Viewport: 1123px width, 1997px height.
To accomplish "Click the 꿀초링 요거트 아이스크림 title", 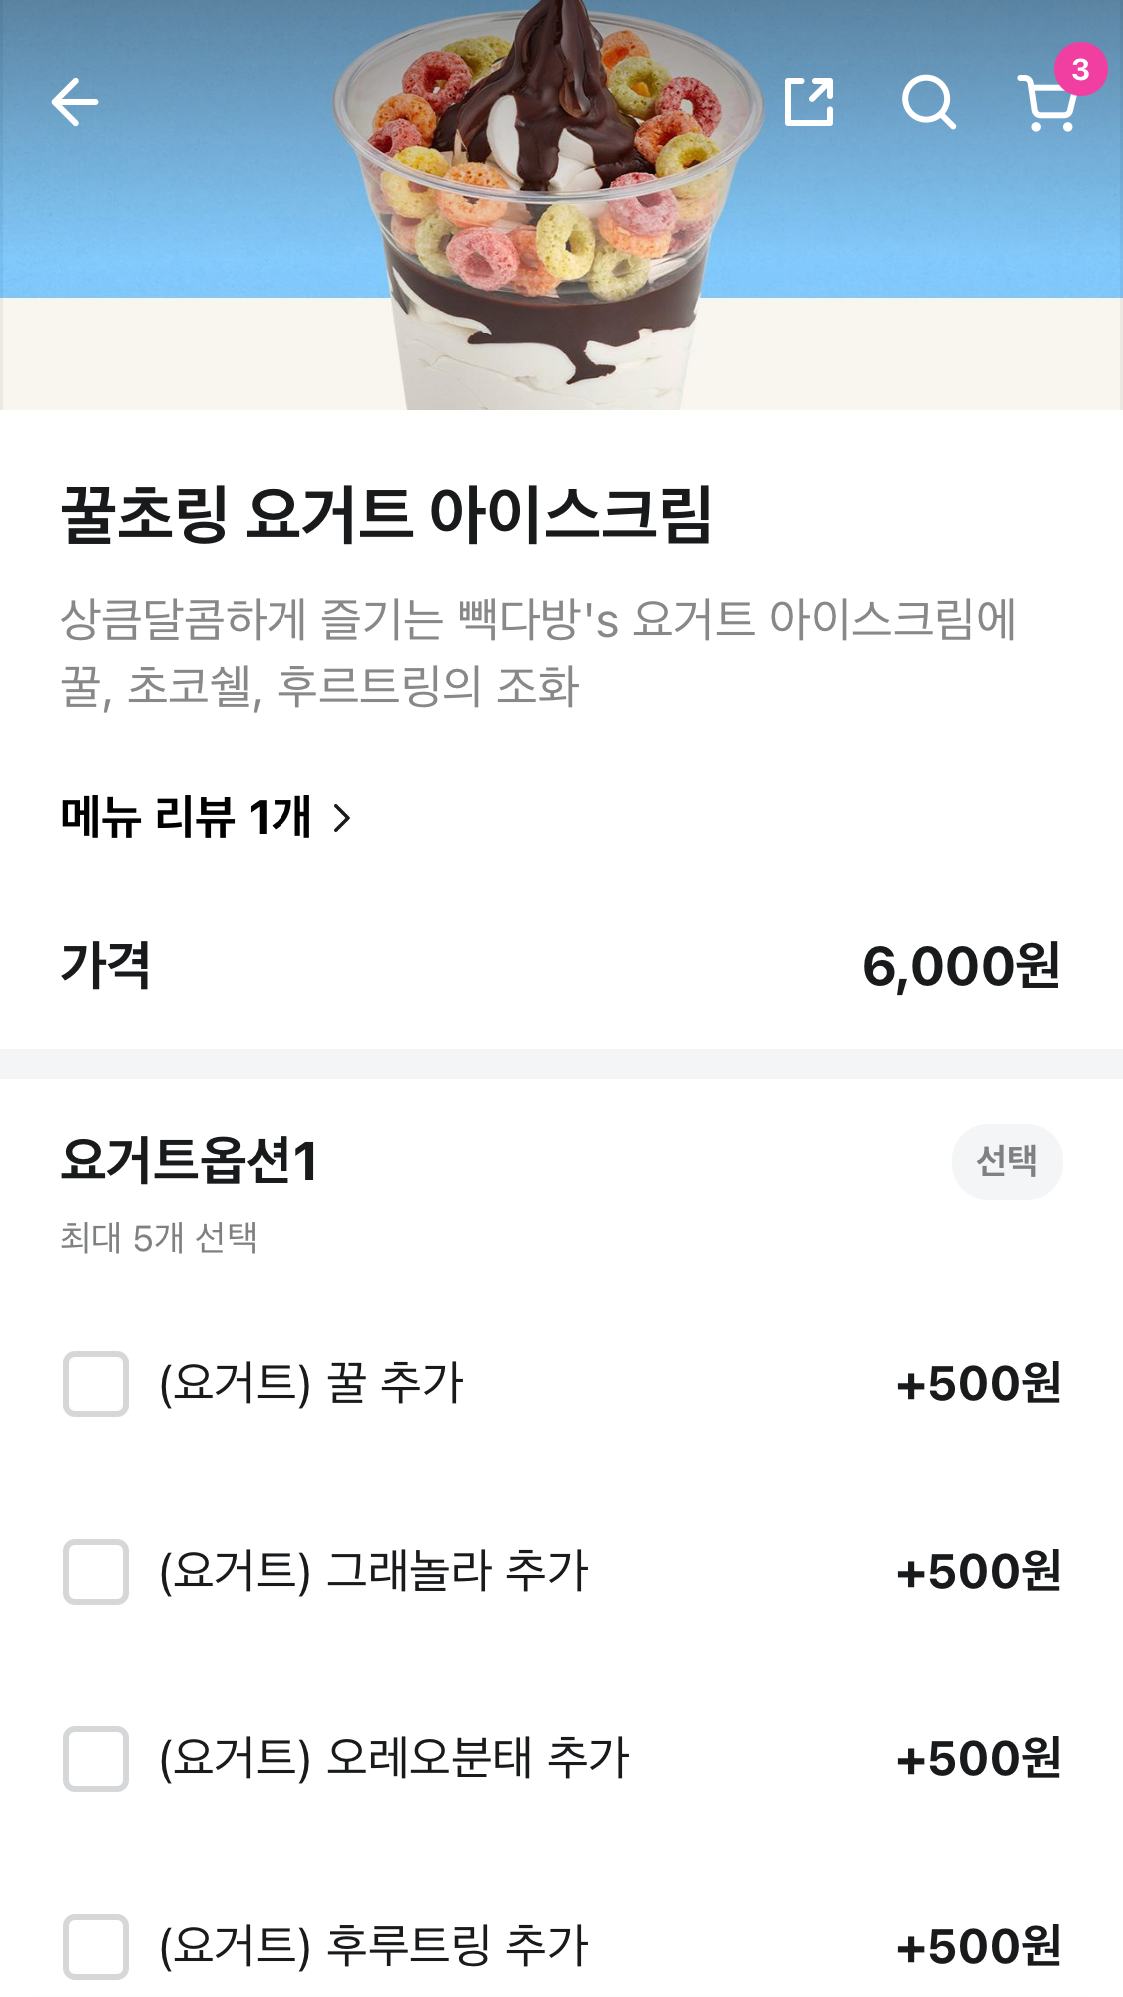I will [x=385, y=515].
